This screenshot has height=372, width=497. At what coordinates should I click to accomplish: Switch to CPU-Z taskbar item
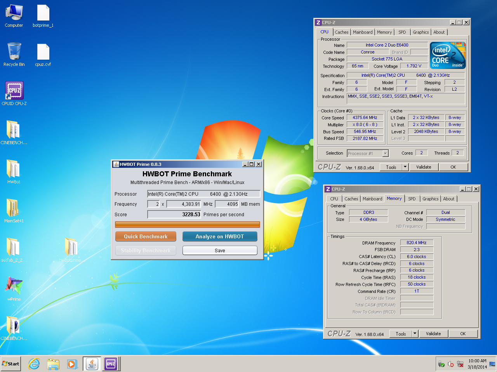[111, 364]
